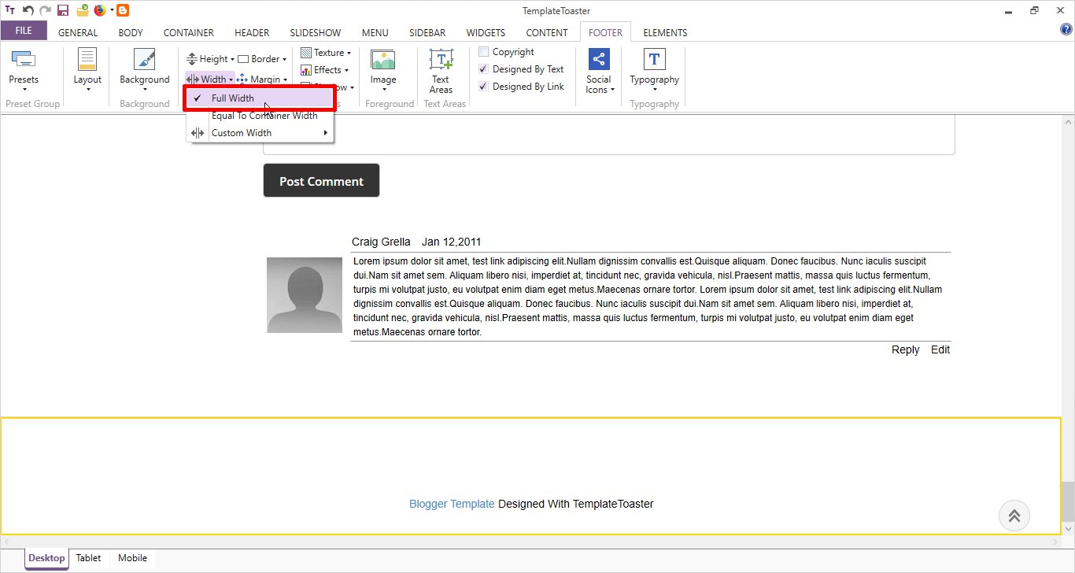
Task: Open the Blogger Template link
Action: 452,504
